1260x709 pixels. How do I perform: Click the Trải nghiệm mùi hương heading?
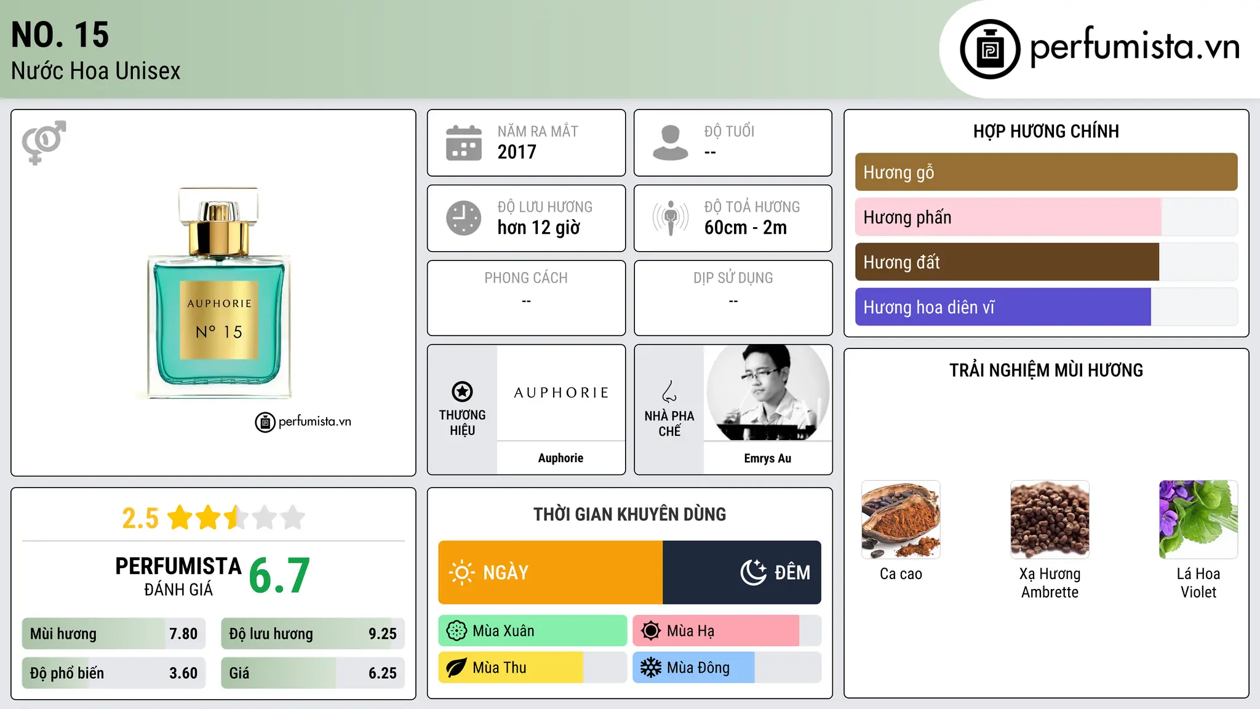coord(1046,371)
